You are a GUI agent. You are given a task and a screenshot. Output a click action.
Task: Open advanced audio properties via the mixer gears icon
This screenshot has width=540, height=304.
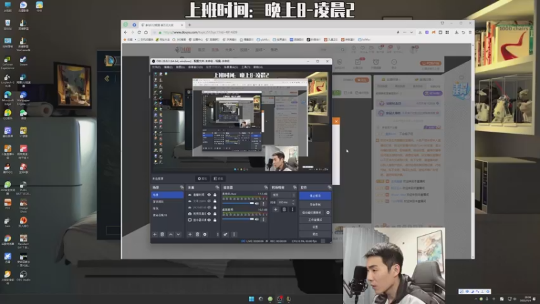point(225,234)
